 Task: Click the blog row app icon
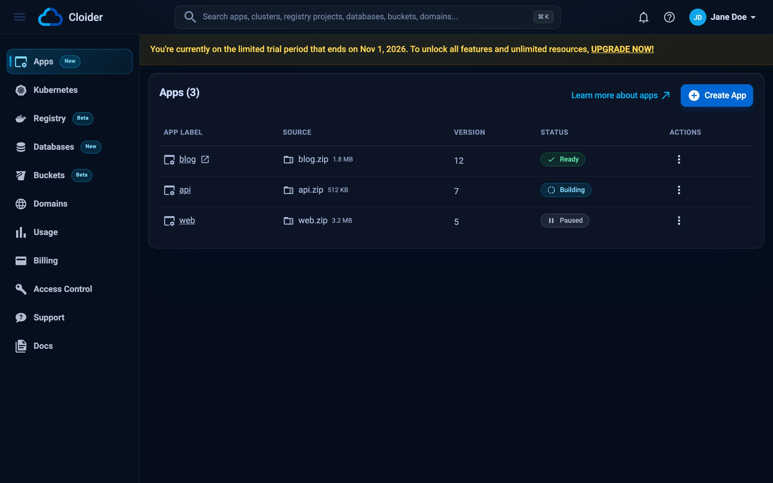(x=169, y=159)
